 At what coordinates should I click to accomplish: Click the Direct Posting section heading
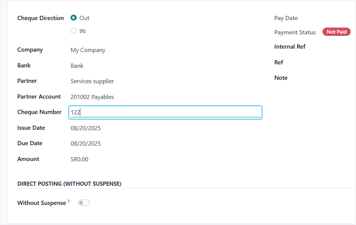69,184
